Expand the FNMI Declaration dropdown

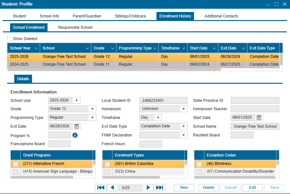184,135
